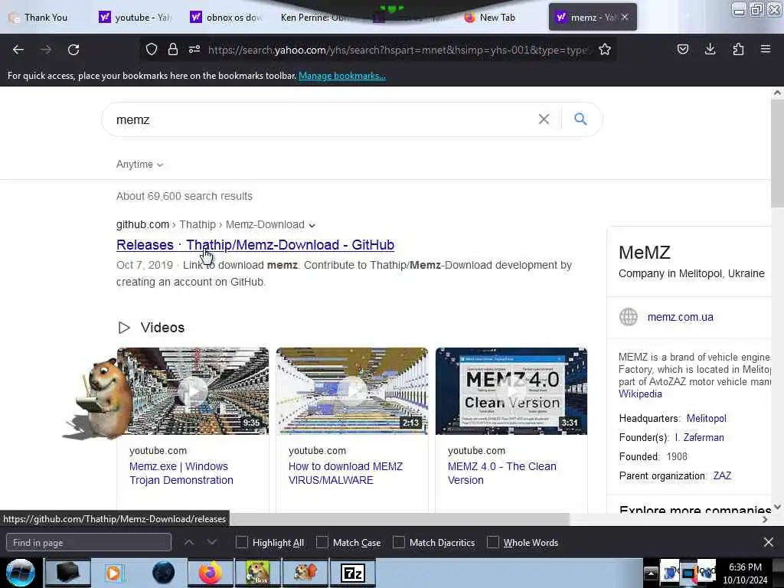Switch to the youtube Yahoo tab

(x=134, y=17)
